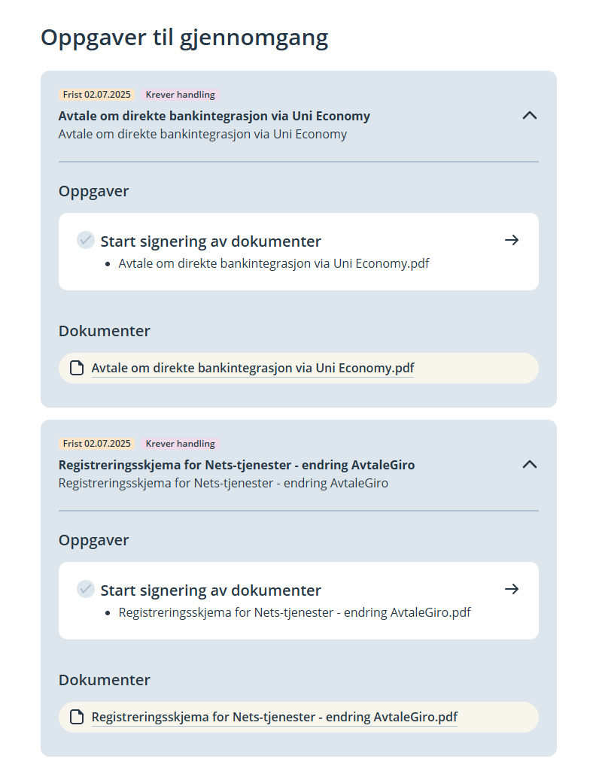Screen dimensions: 599x777
Task: Start signering av dokumenter for the Nets-tjenester form
Action: (x=211, y=590)
